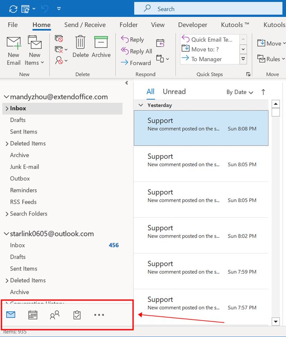The image size is (286, 337).
Task: Select RSS Feeds folder
Action: tap(23, 202)
